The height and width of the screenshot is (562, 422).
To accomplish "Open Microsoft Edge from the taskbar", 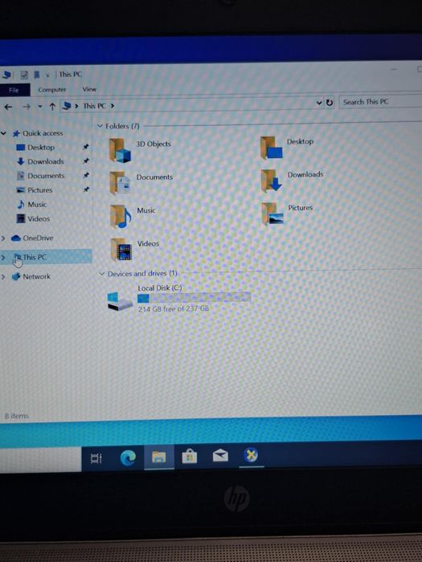I will (128, 458).
